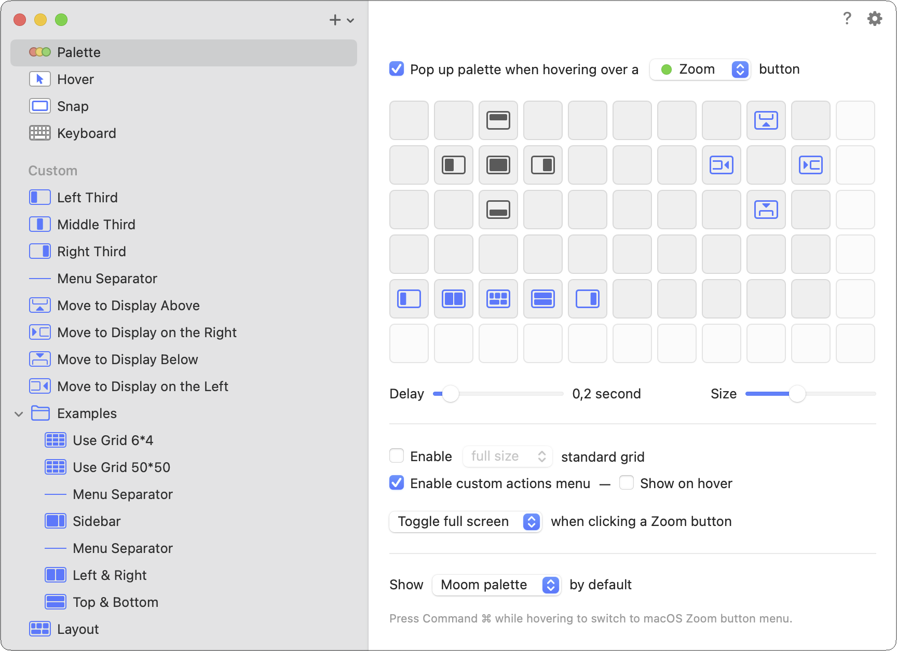Click the Move to Display on Left grid icon
Viewport: 897px width, 651px height.
coord(722,165)
